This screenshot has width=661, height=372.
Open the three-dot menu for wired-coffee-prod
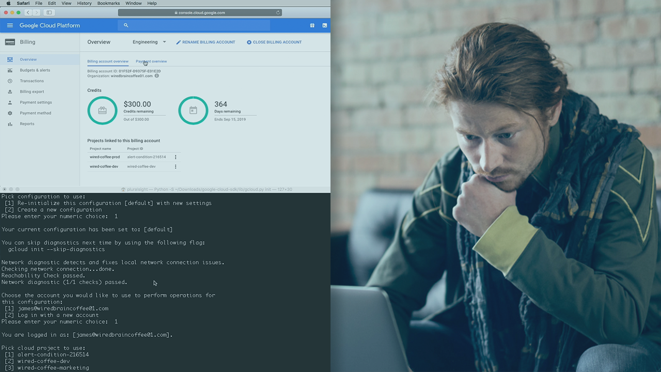point(176,157)
